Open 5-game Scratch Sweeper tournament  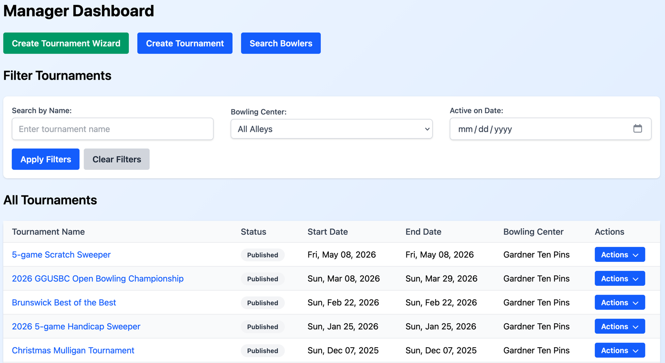tap(61, 255)
